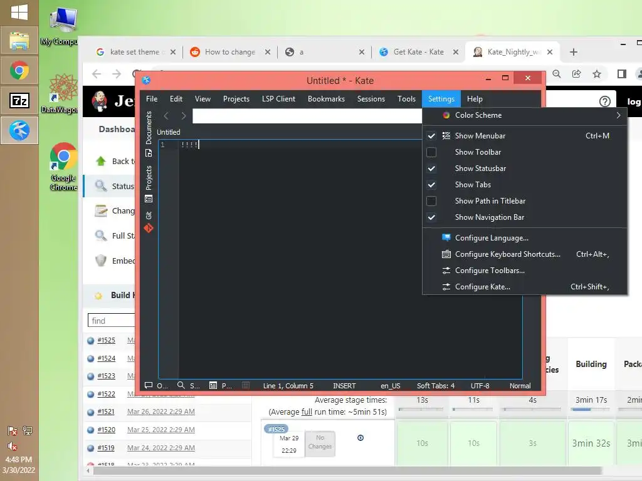This screenshot has width=642, height=481.
Task: Open the LSP Client menu
Action: click(278, 99)
